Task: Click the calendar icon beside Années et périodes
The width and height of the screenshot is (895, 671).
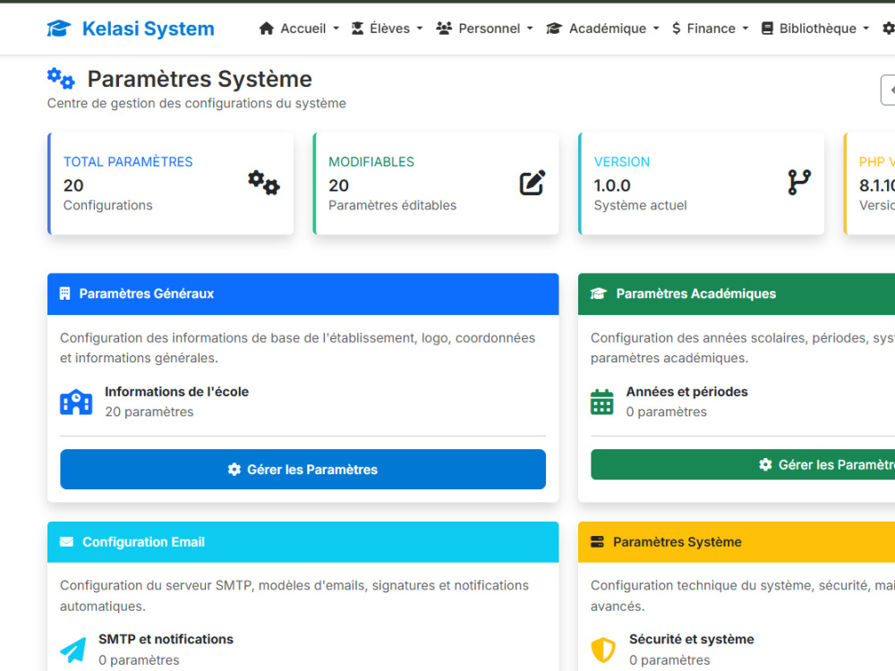Action: (x=601, y=403)
